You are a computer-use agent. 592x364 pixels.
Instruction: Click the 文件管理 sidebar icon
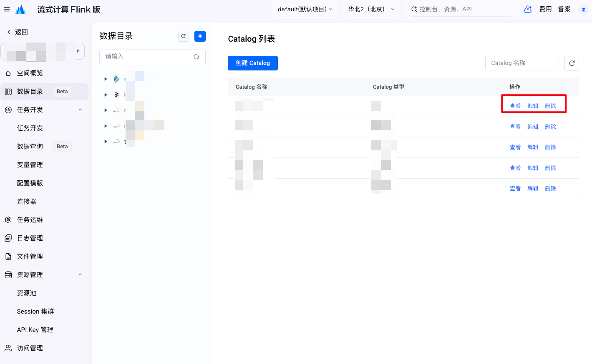[x=8, y=257]
